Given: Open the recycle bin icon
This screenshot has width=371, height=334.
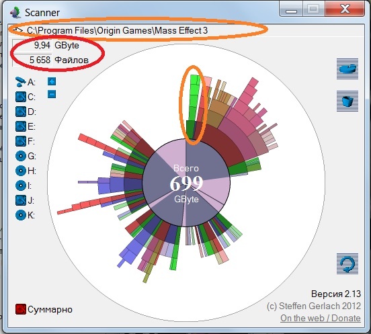Looking at the screenshot, I should pyautogui.click(x=347, y=101).
